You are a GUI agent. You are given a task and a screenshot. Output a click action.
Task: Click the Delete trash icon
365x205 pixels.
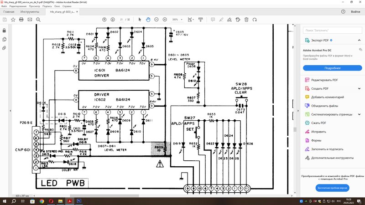tap(246, 20)
